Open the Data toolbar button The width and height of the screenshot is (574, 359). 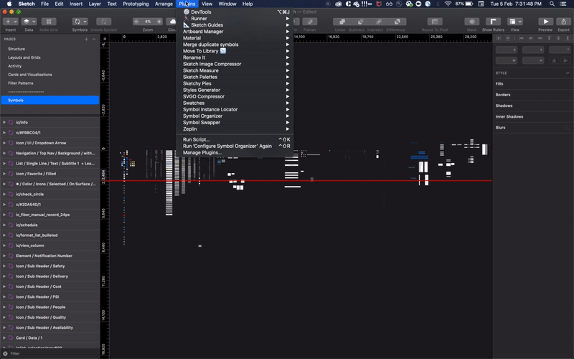[x=29, y=22]
